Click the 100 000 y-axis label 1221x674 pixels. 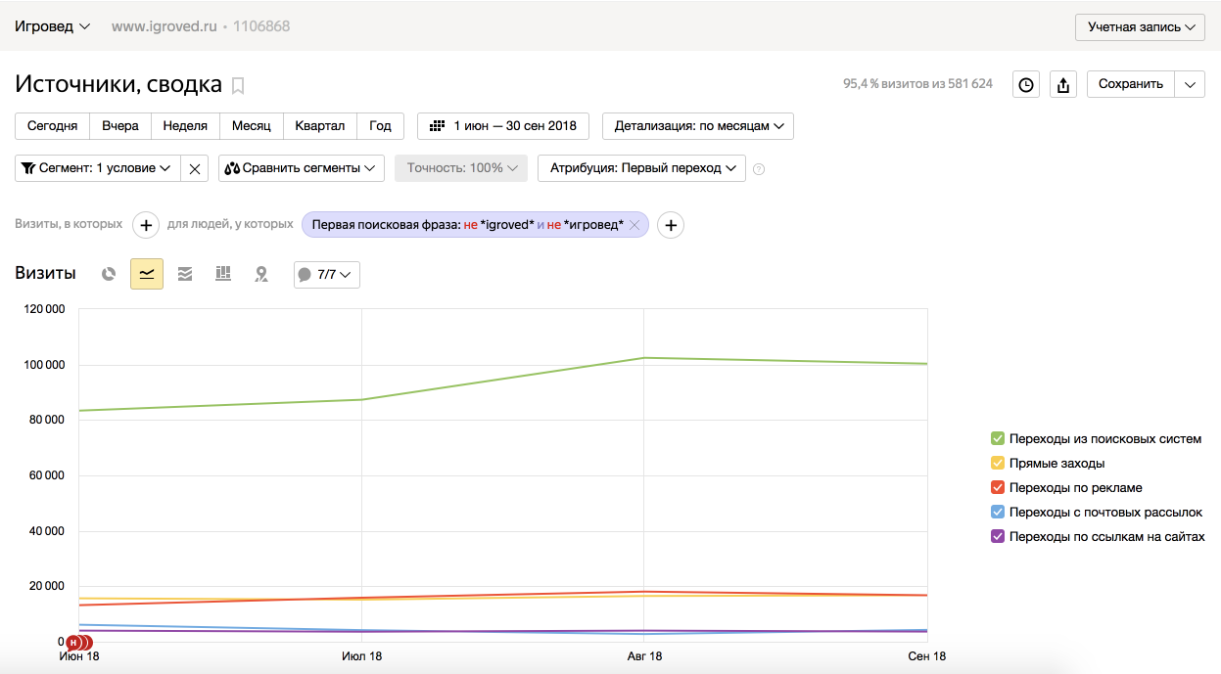42,365
